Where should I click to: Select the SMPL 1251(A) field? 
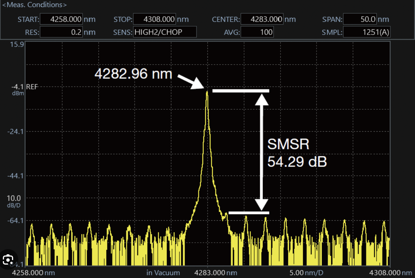click(x=366, y=32)
